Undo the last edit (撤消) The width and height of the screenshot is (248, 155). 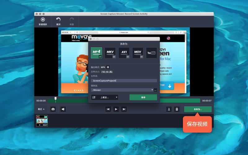[58, 21]
